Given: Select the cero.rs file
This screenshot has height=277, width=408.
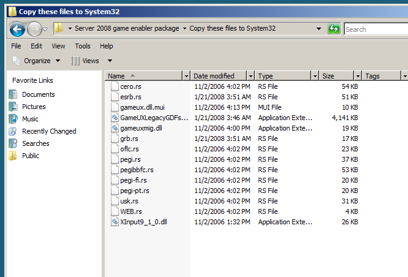Looking at the screenshot, I should coord(130,86).
